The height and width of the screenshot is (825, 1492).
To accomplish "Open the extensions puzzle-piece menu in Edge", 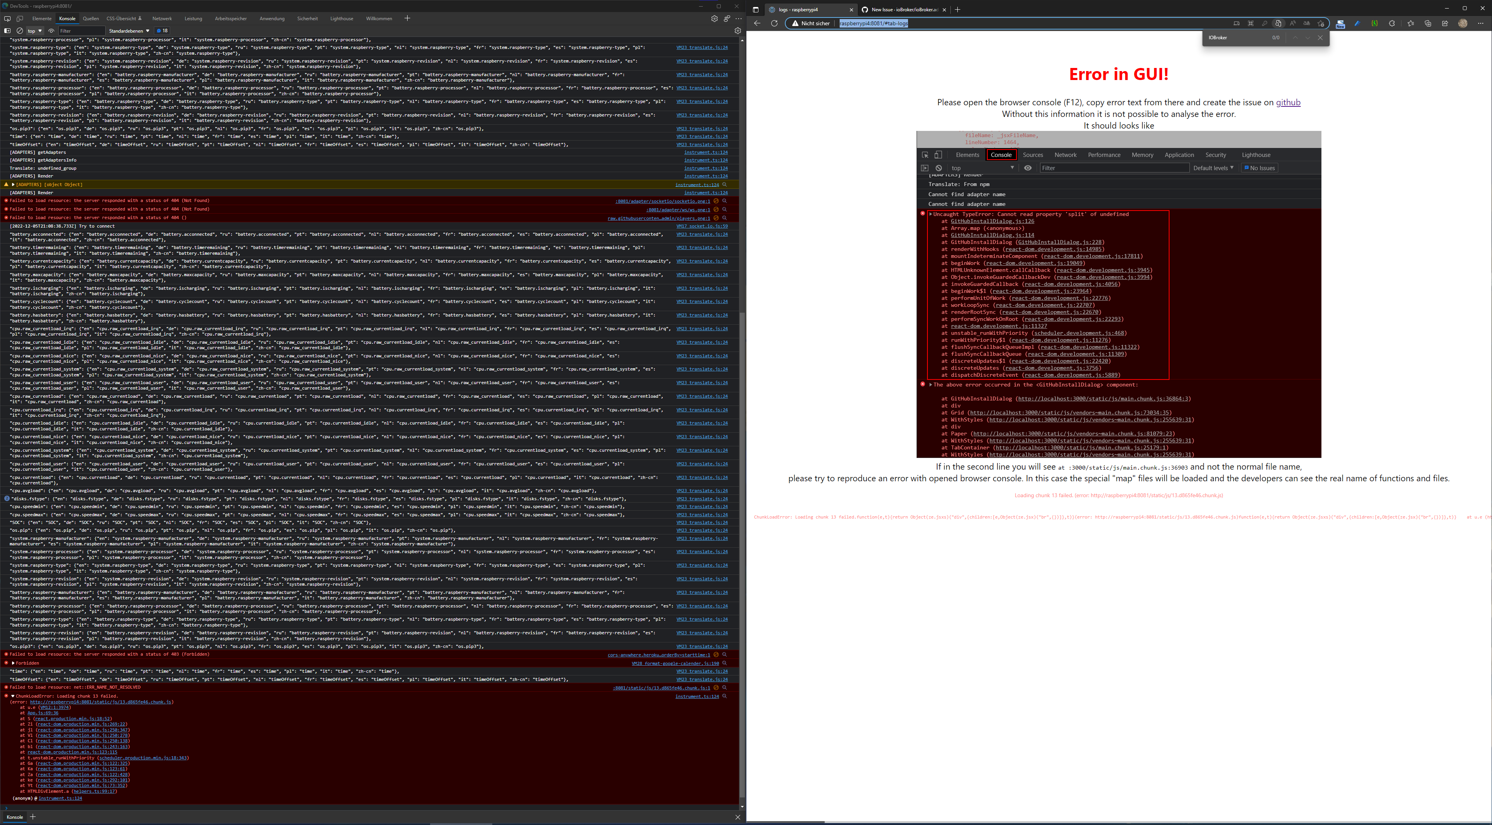I will click(x=1392, y=24).
